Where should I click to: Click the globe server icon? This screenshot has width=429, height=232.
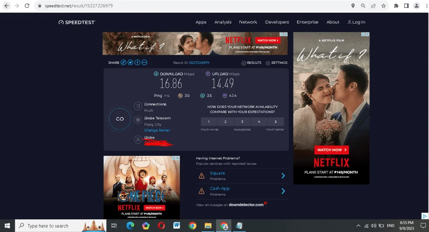pyautogui.click(x=138, y=120)
